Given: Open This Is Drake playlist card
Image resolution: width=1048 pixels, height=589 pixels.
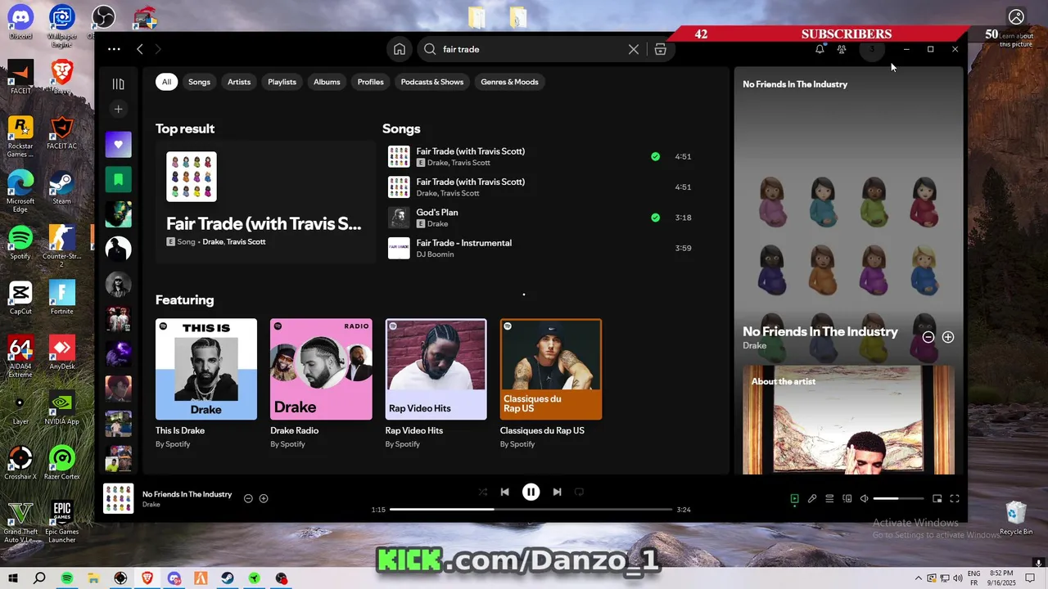Looking at the screenshot, I should tap(206, 384).
